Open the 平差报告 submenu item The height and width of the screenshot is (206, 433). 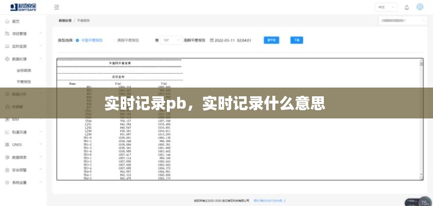tap(24, 81)
